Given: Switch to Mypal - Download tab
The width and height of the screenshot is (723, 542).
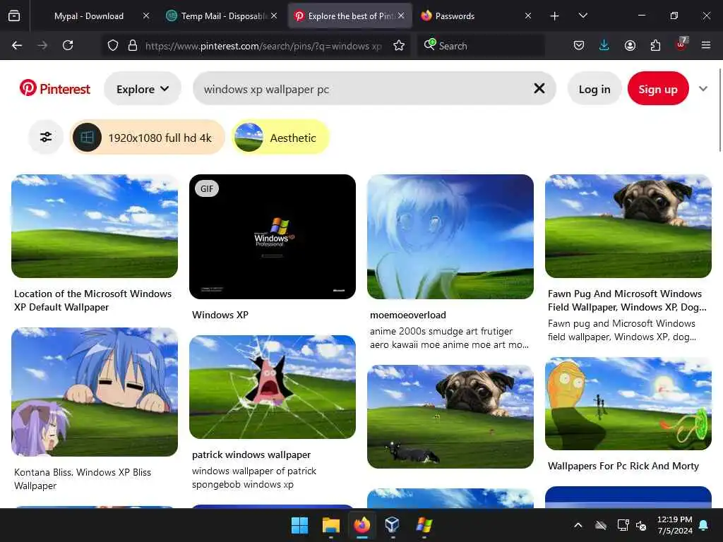Looking at the screenshot, I should coord(89,16).
